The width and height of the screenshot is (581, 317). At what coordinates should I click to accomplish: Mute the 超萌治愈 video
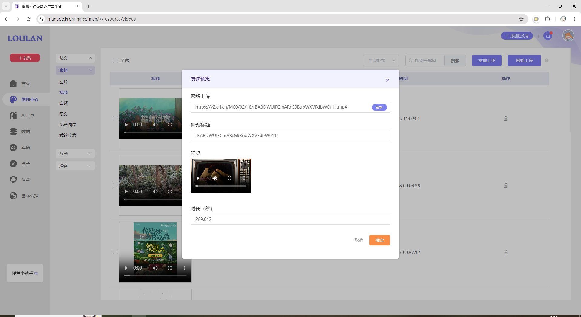155,125
